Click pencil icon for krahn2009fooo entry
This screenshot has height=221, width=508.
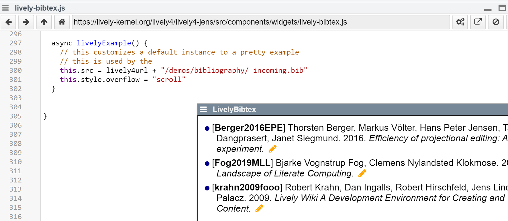click(x=259, y=208)
